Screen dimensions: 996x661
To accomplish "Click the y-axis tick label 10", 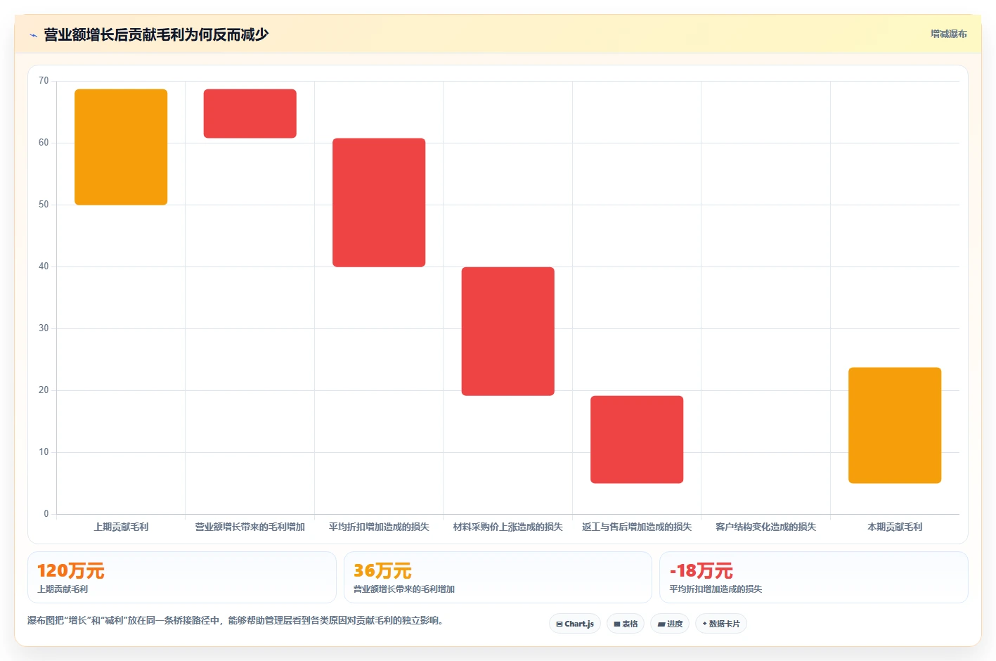I will point(44,452).
